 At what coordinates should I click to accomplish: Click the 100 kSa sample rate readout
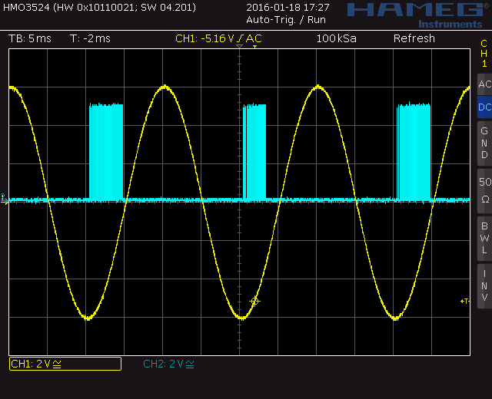click(337, 38)
